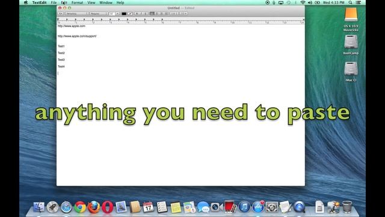The image size is (385, 217).
Task: Open Reminders from the dock
Action: pyautogui.click(x=162, y=207)
